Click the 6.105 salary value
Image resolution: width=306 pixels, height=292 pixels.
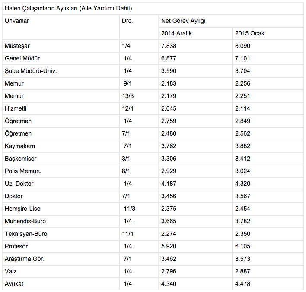click(243, 246)
